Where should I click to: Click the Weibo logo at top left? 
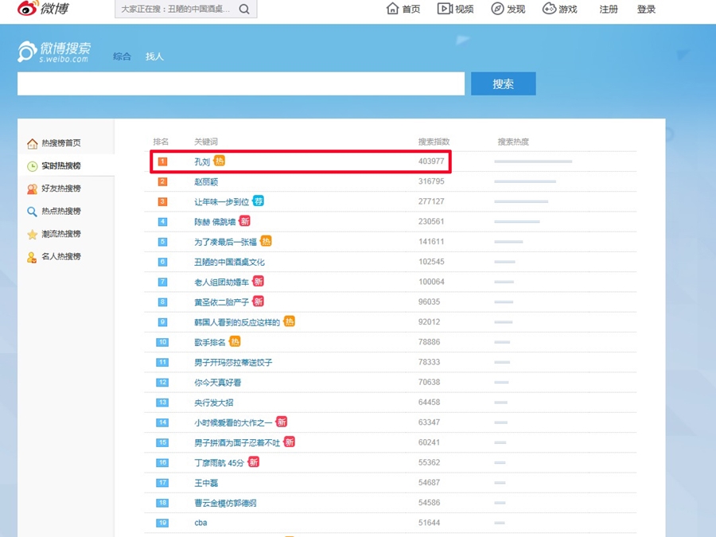pyautogui.click(x=43, y=8)
